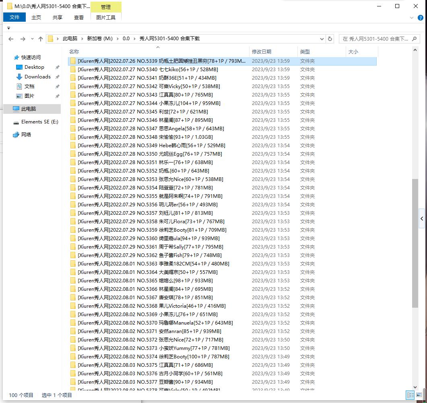Click 此电脑 in the address bar
This screenshot has width=427, height=403.
[70, 39]
